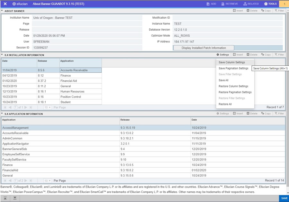Select the Position Control row

coord(52,97)
